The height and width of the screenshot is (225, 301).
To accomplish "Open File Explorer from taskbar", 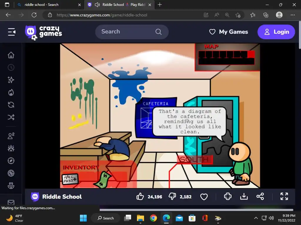I will (140, 218).
